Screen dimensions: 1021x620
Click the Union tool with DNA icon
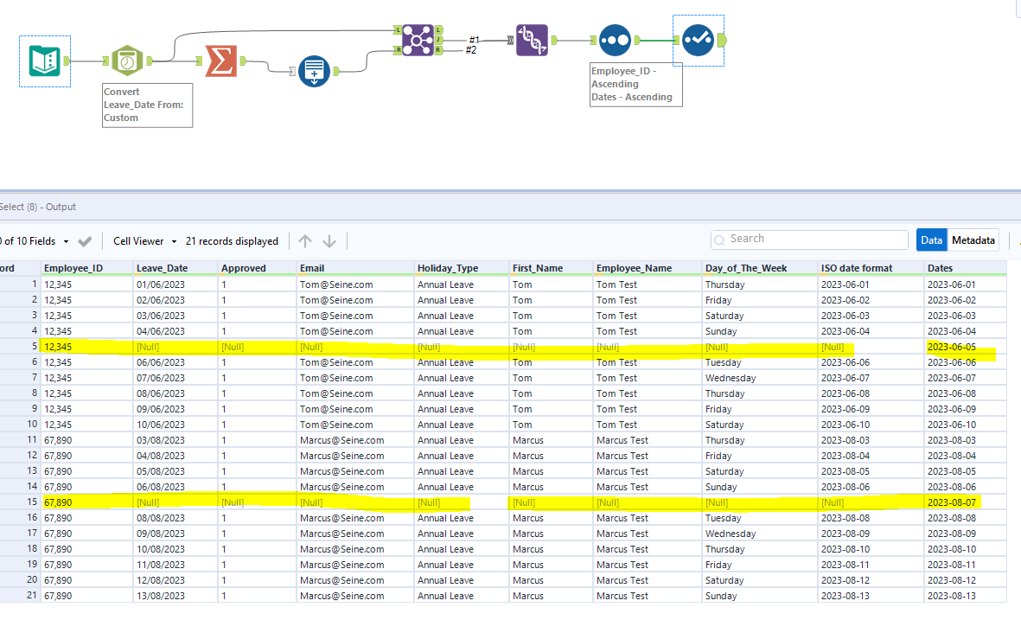[x=532, y=40]
